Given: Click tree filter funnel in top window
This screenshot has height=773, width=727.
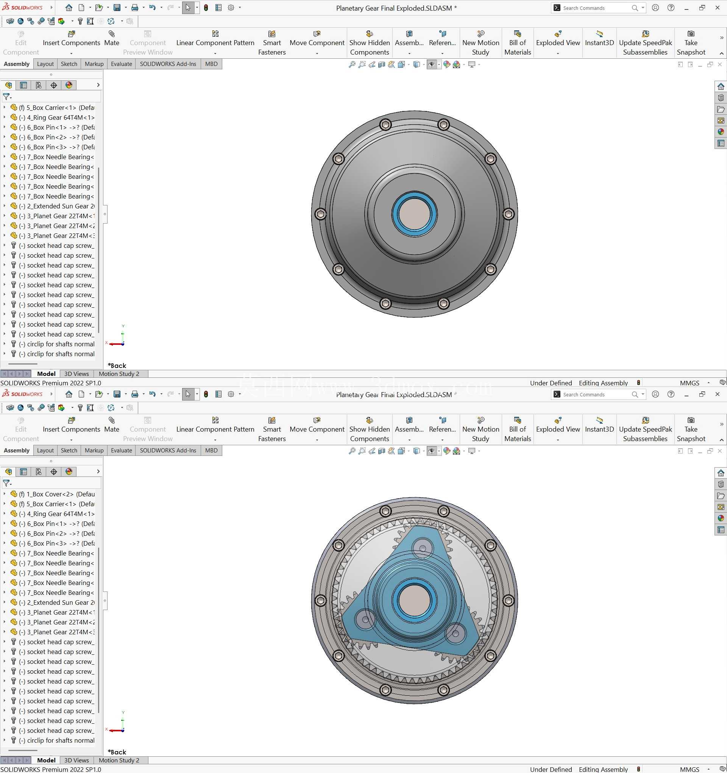Looking at the screenshot, I should coord(6,96).
